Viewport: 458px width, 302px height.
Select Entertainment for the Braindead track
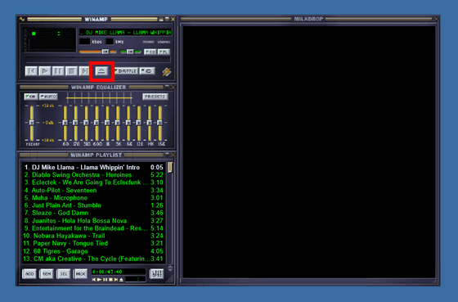[x=94, y=228]
